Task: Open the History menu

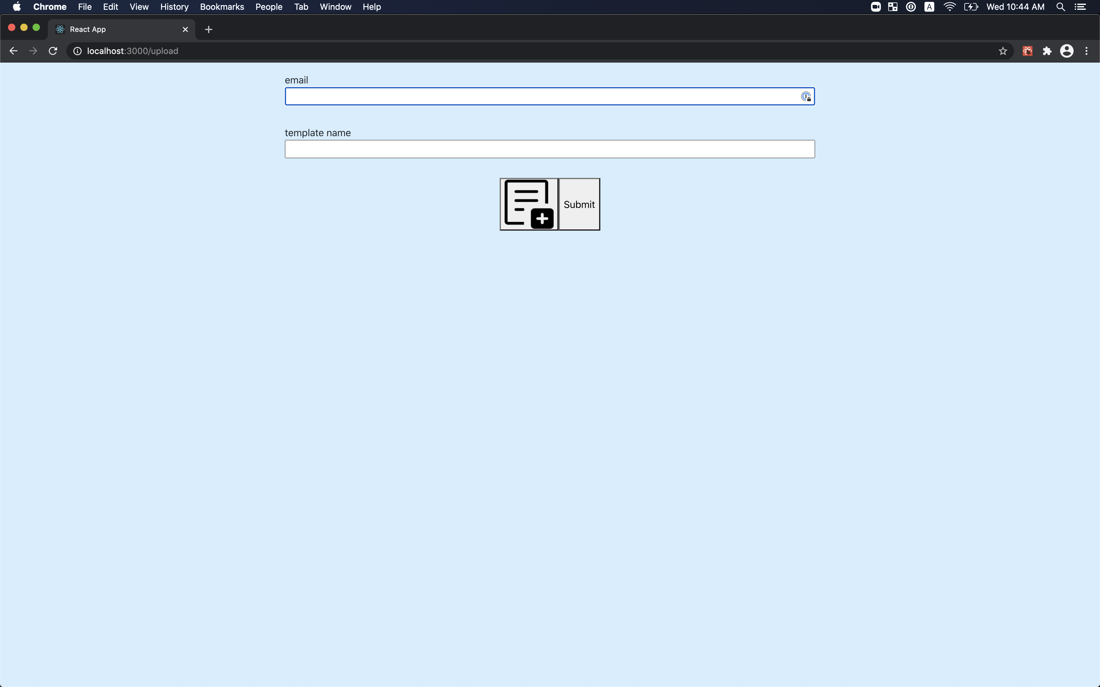Action: tap(174, 7)
